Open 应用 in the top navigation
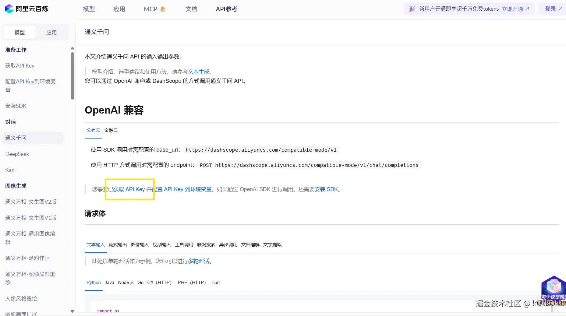The width and height of the screenshot is (566, 316). coord(119,9)
